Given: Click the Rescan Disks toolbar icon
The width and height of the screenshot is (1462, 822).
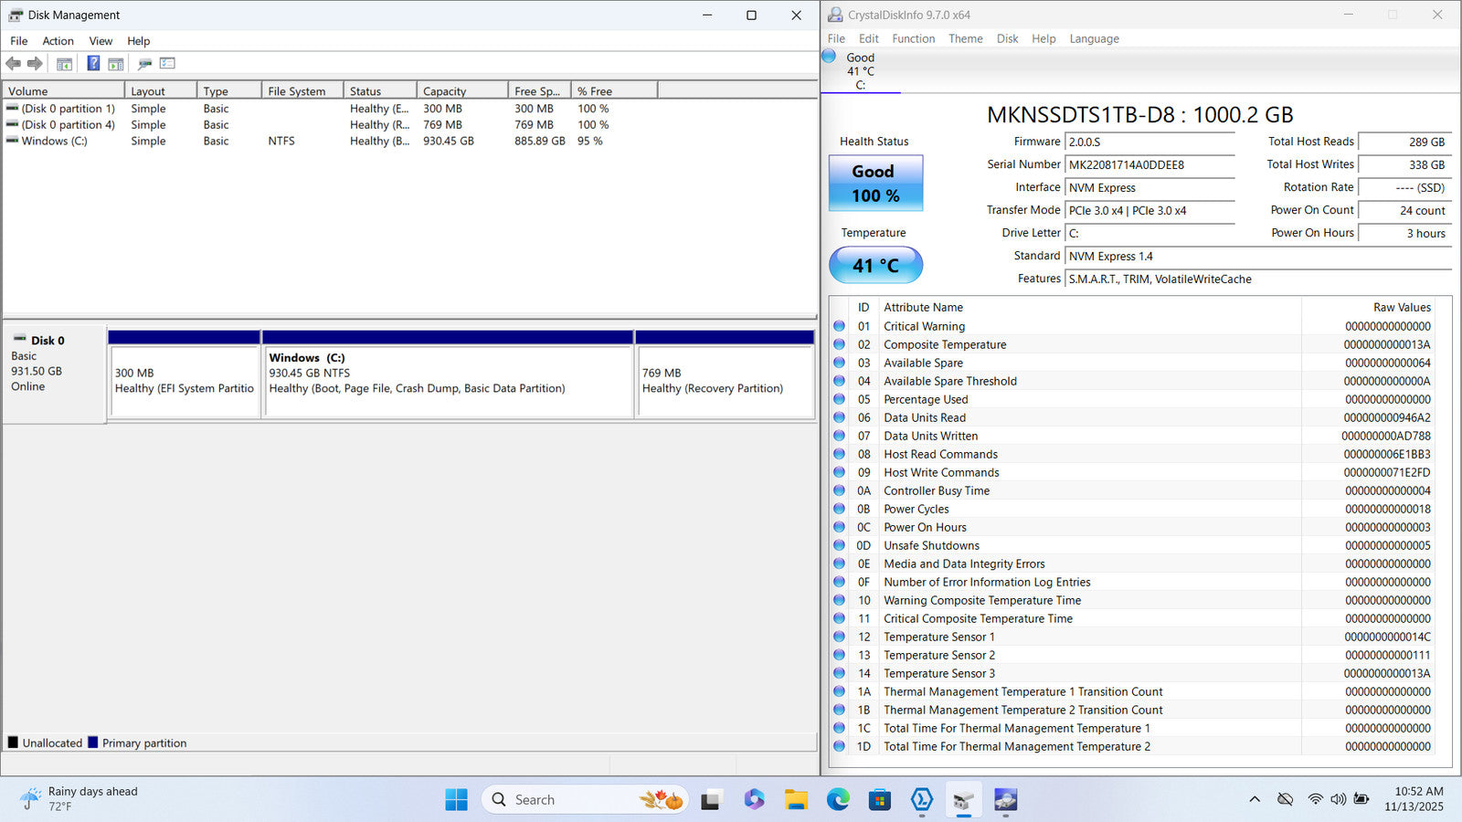Looking at the screenshot, I should tap(144, 63).
